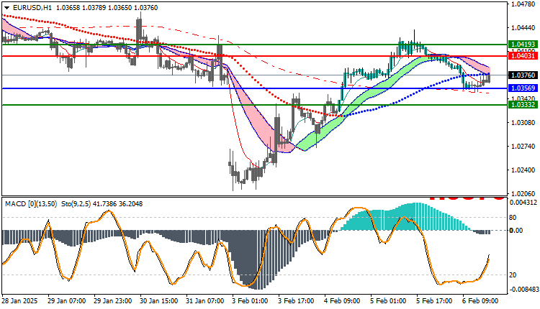540x309 pixels.
Task: Click the Sto(9,2,5) indicator label
Action: 76,204
